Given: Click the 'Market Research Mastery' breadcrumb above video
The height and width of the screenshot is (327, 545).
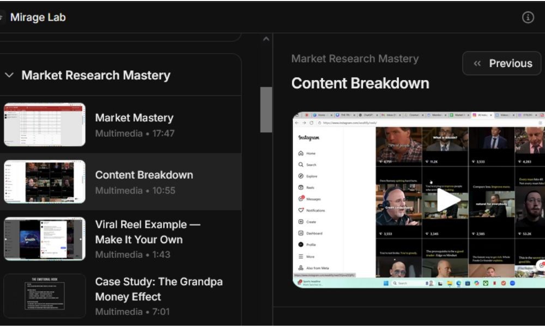Looking at the screenshot, I should tap(355, 59).
